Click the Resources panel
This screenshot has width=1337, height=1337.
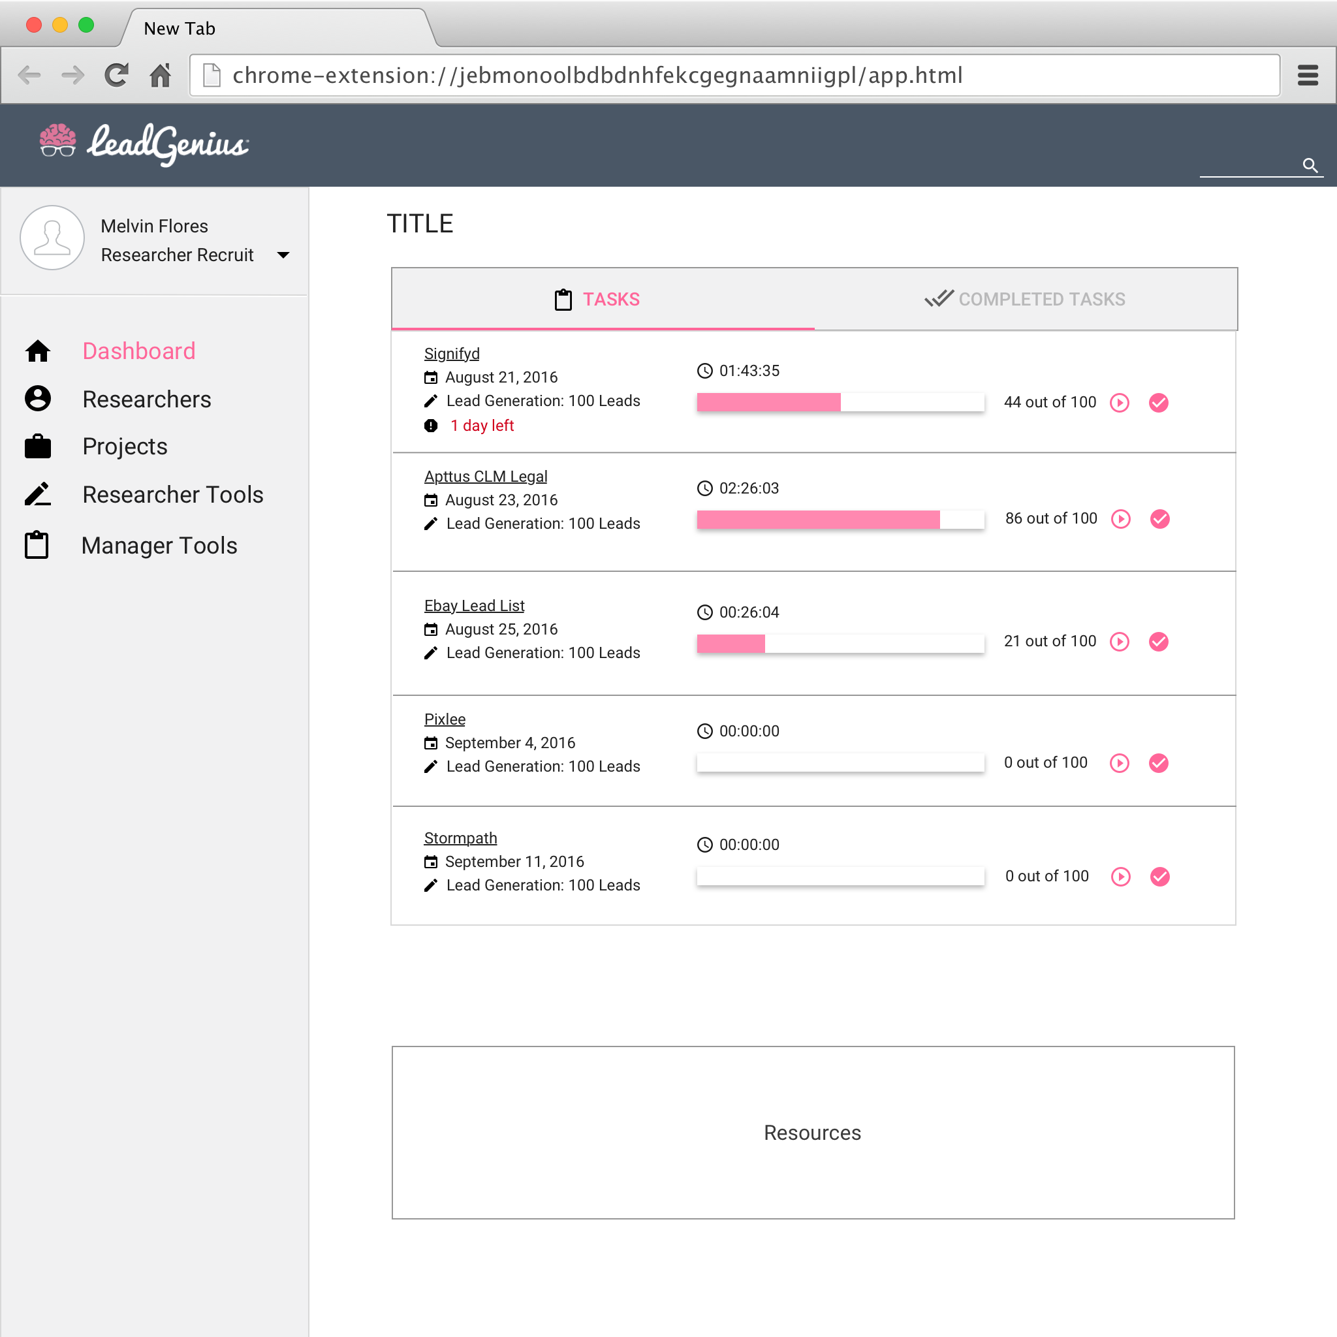point(812,1132)
